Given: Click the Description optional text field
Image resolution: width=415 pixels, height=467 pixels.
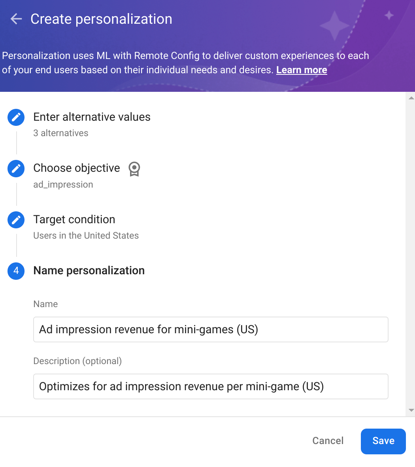Looking at the screenshot, I should tap(211, 386).
